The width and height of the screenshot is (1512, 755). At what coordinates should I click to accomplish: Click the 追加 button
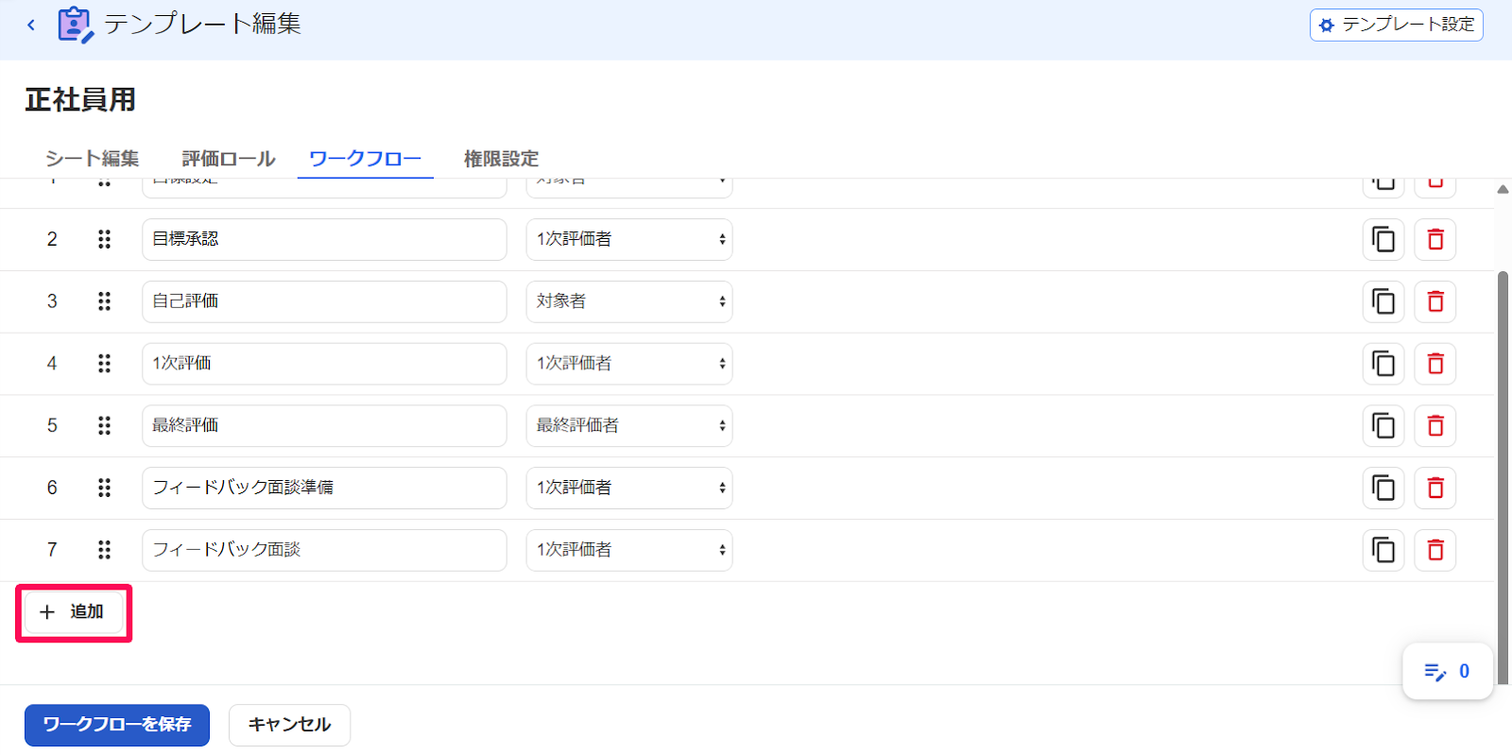click(x=74, y=612)
